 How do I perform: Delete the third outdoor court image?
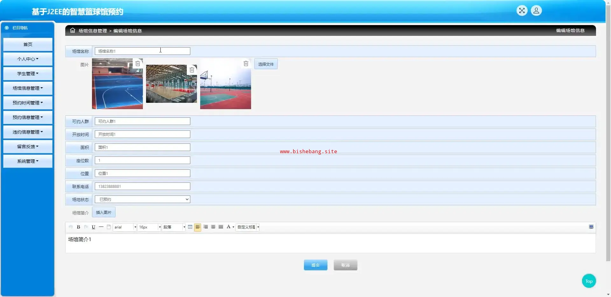(x=246, y=63)
